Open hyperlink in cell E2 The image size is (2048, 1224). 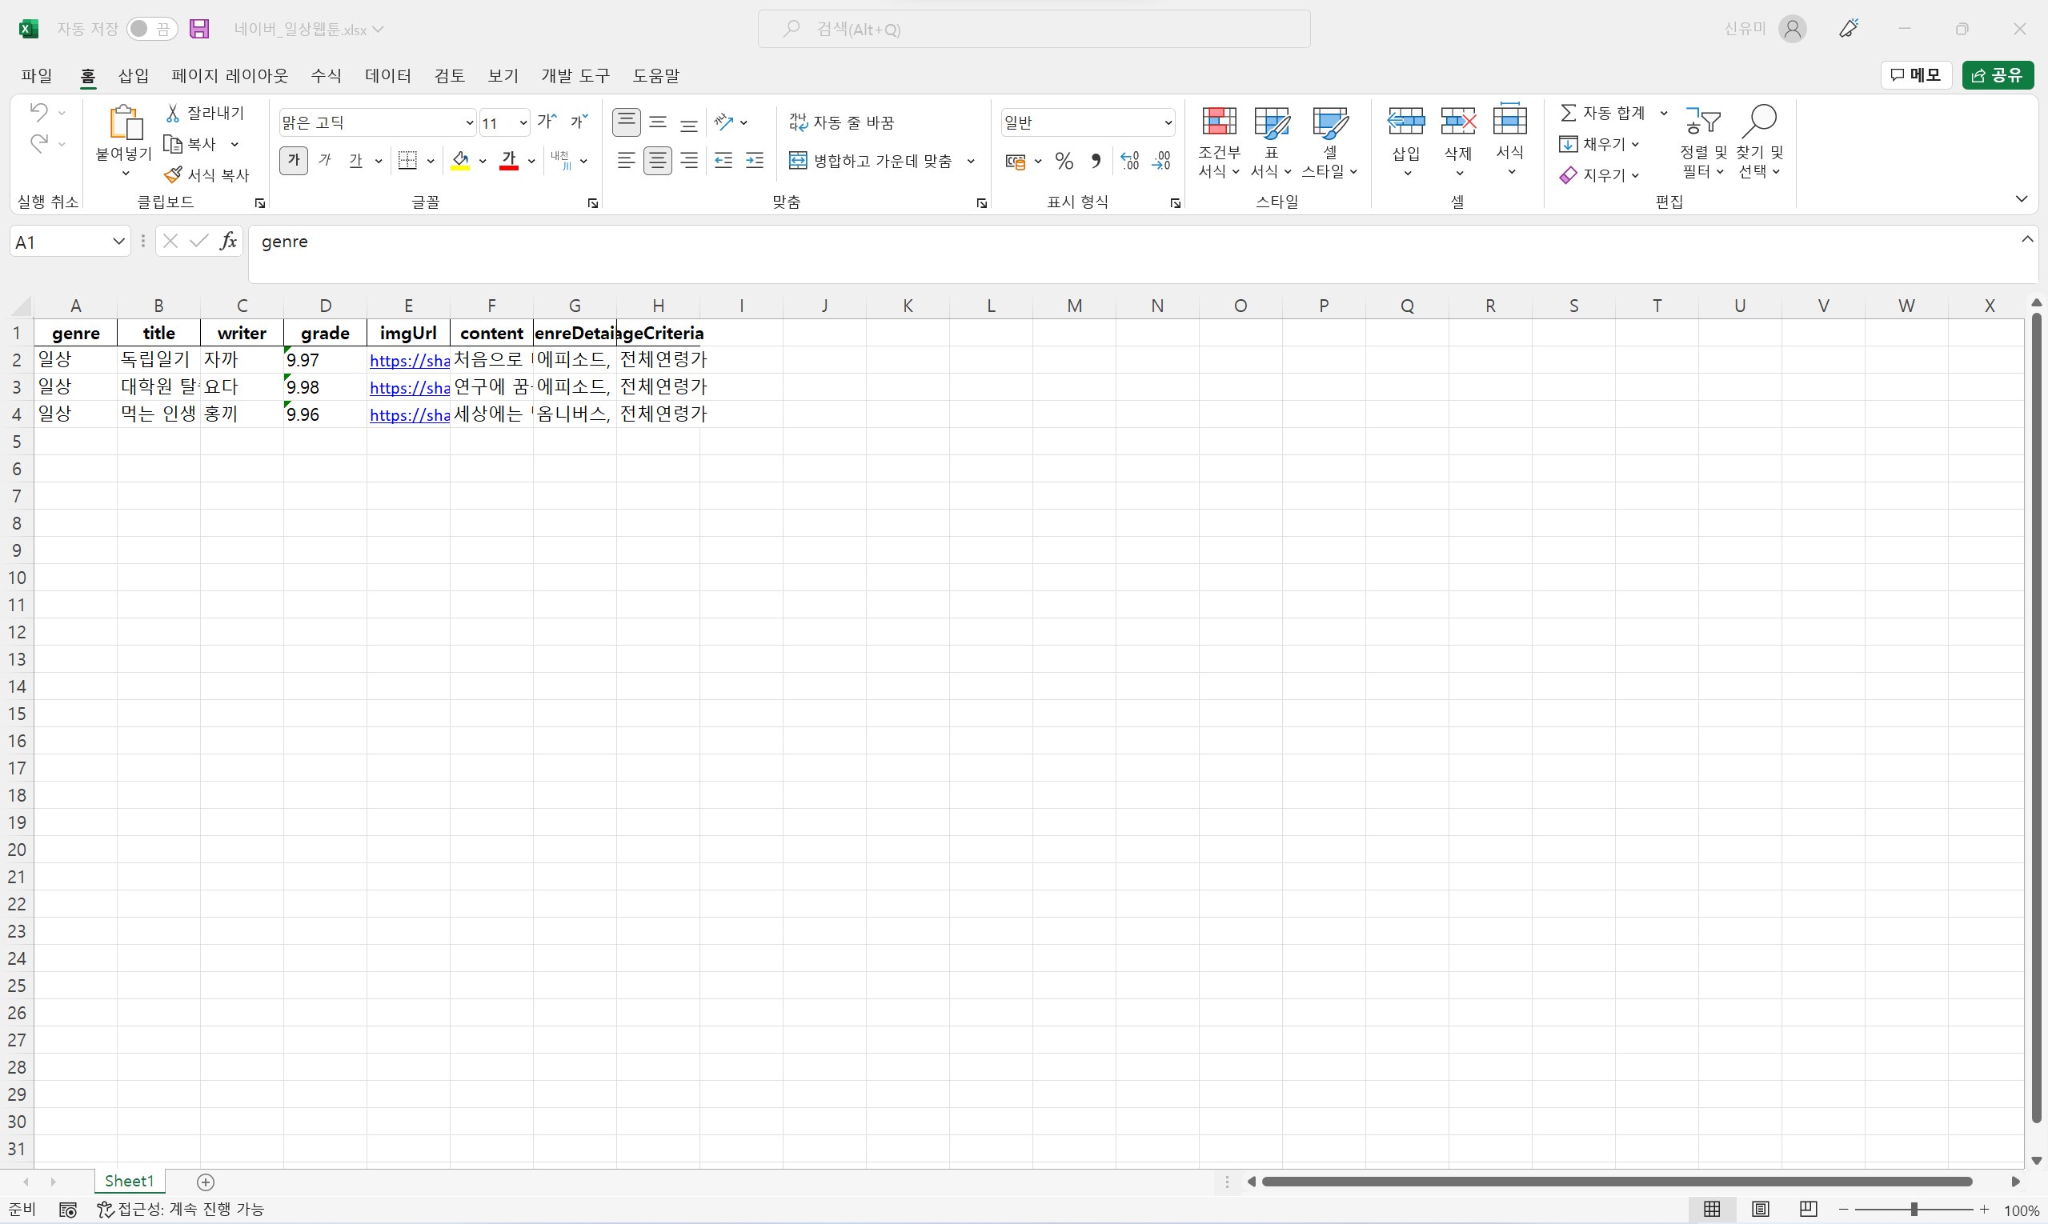pyautogui.click(x=409, y=361)
